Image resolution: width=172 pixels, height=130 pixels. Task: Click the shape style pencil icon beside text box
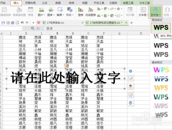pyautogui.click(x=131, y=78)
